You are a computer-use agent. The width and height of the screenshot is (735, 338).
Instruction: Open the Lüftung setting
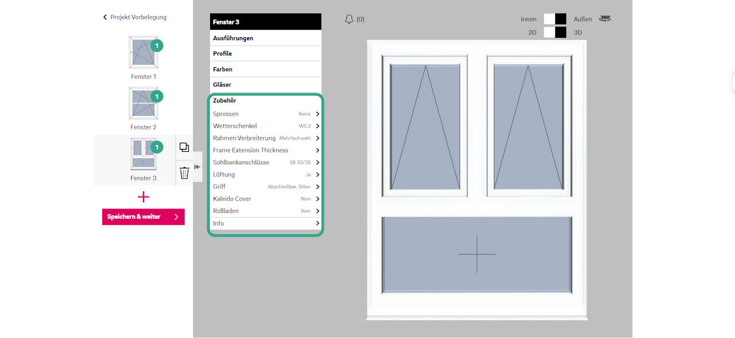tap(265, 175)
